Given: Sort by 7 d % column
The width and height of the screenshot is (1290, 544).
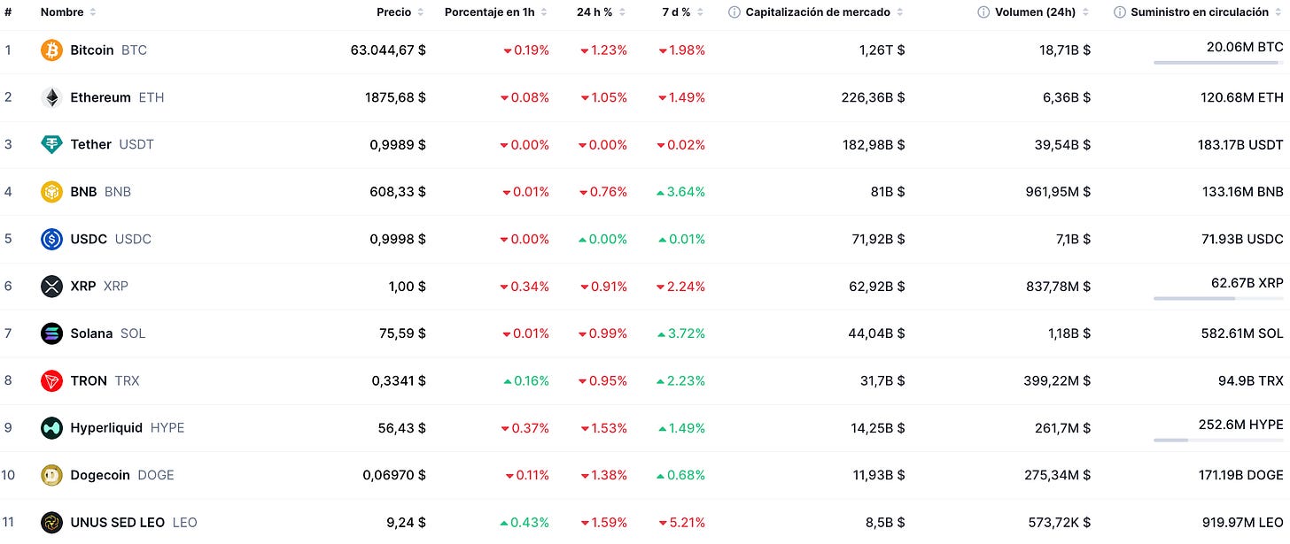Looking at the screenshot, I should pos(683,12).
